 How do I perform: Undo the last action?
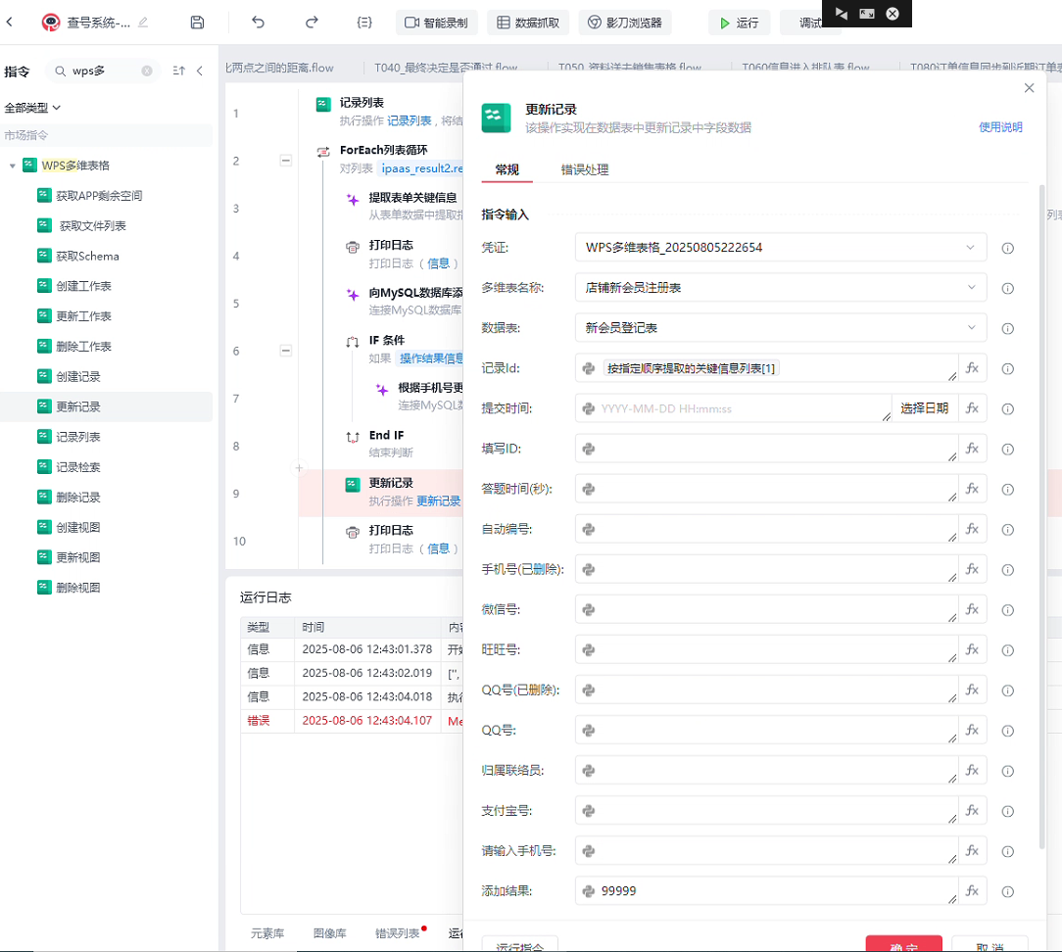click(x=258, y=23)
